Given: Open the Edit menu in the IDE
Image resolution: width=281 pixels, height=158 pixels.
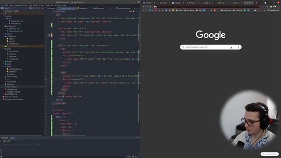Looking at the screenshot, I should (x=6, y=5).
